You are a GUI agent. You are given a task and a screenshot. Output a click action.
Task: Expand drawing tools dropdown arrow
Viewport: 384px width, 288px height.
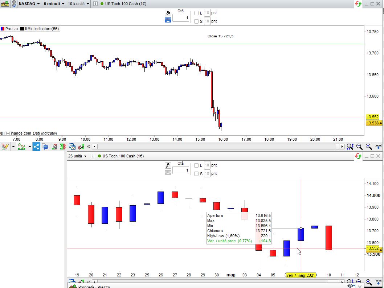(x=13, y=147)
